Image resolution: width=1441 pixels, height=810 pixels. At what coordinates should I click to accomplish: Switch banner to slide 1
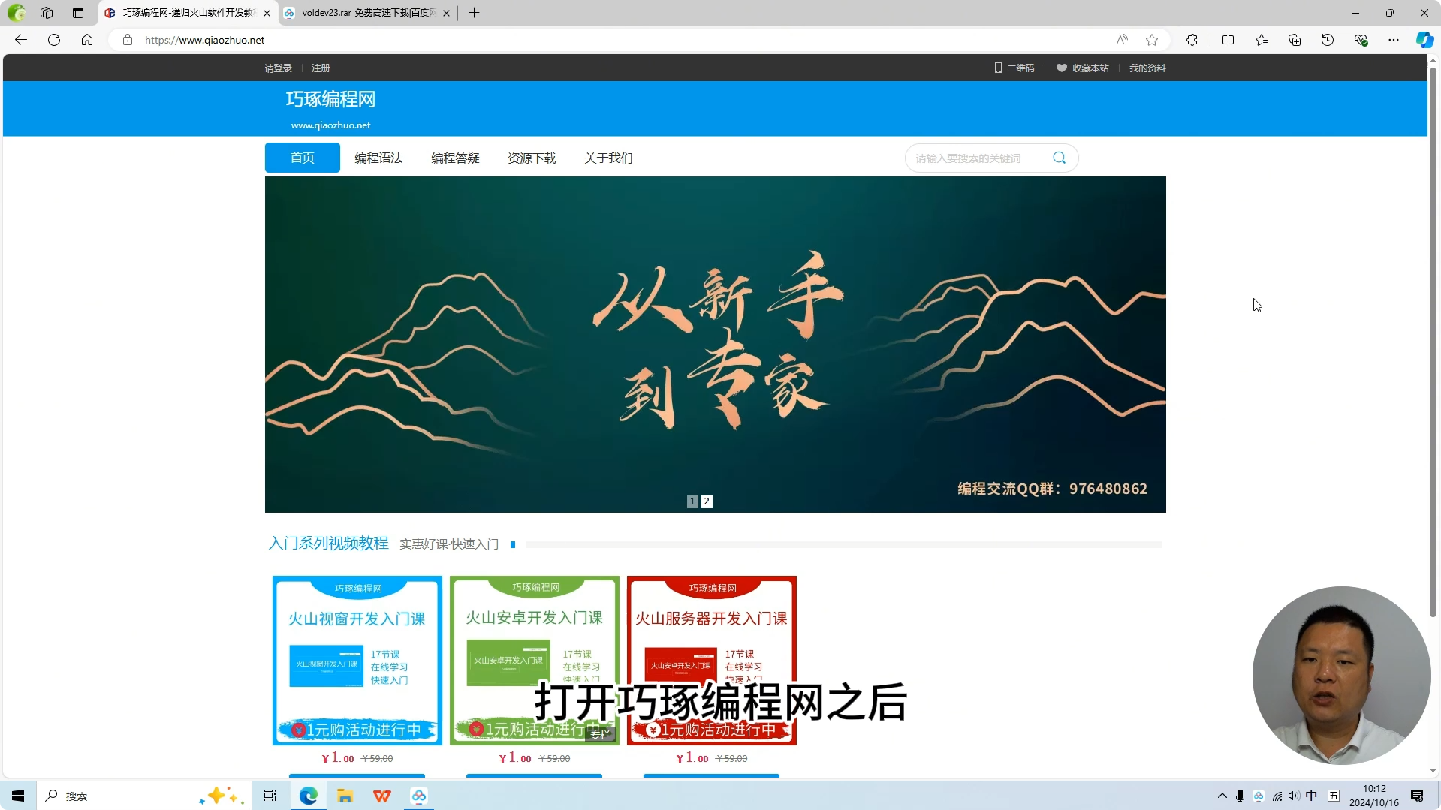[692, 501]
